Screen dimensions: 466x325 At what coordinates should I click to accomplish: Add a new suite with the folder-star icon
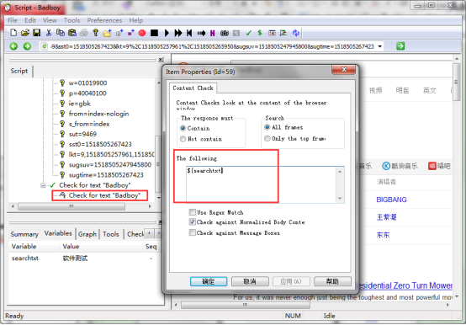pos(107,33)
